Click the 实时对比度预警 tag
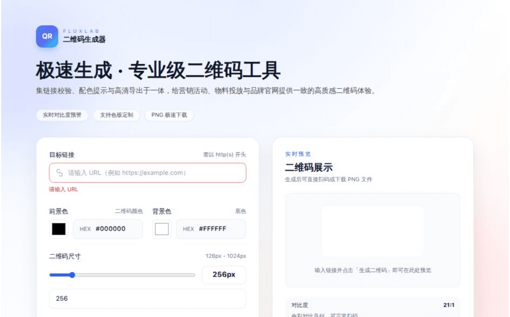 coord(62,115)
